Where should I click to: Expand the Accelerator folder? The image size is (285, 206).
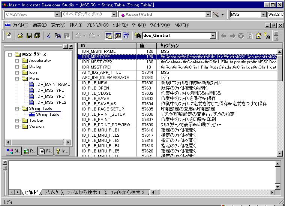click(x=17, y=61)
